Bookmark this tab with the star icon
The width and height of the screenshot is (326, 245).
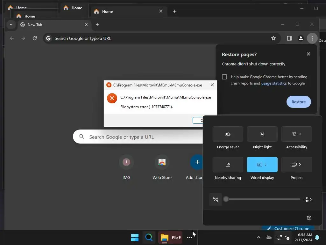pos(273,38)
